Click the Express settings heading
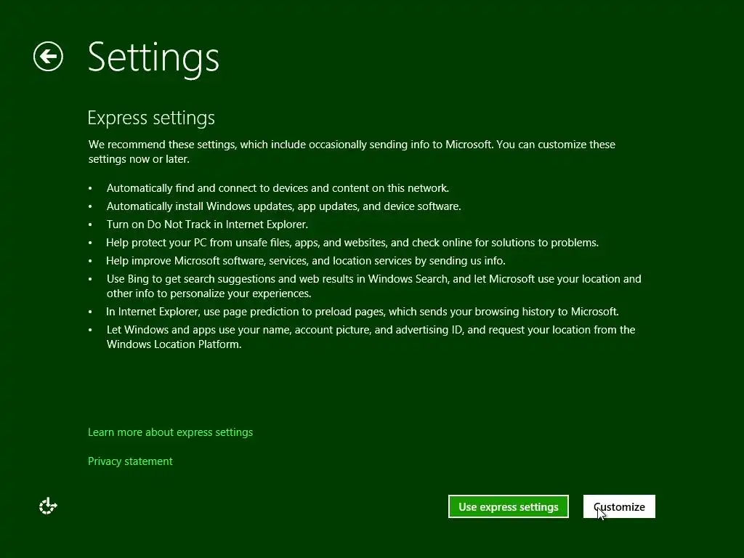The image size is (744, 558). coord(151,118)
